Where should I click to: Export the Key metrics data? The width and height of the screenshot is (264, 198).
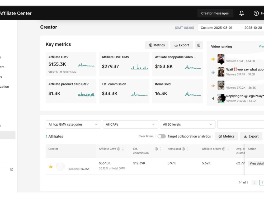point(182,45)
